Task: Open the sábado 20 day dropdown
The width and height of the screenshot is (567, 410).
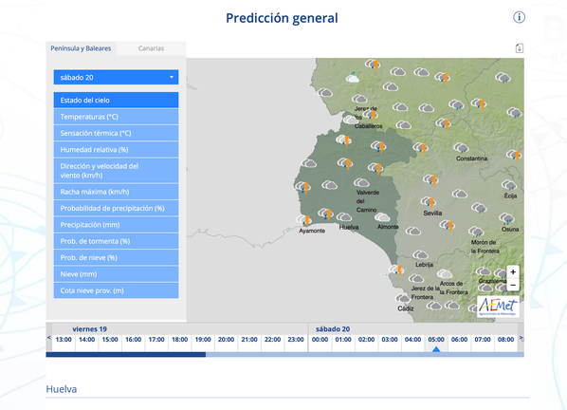Action: pyautogui.click(x=116, y=77)
